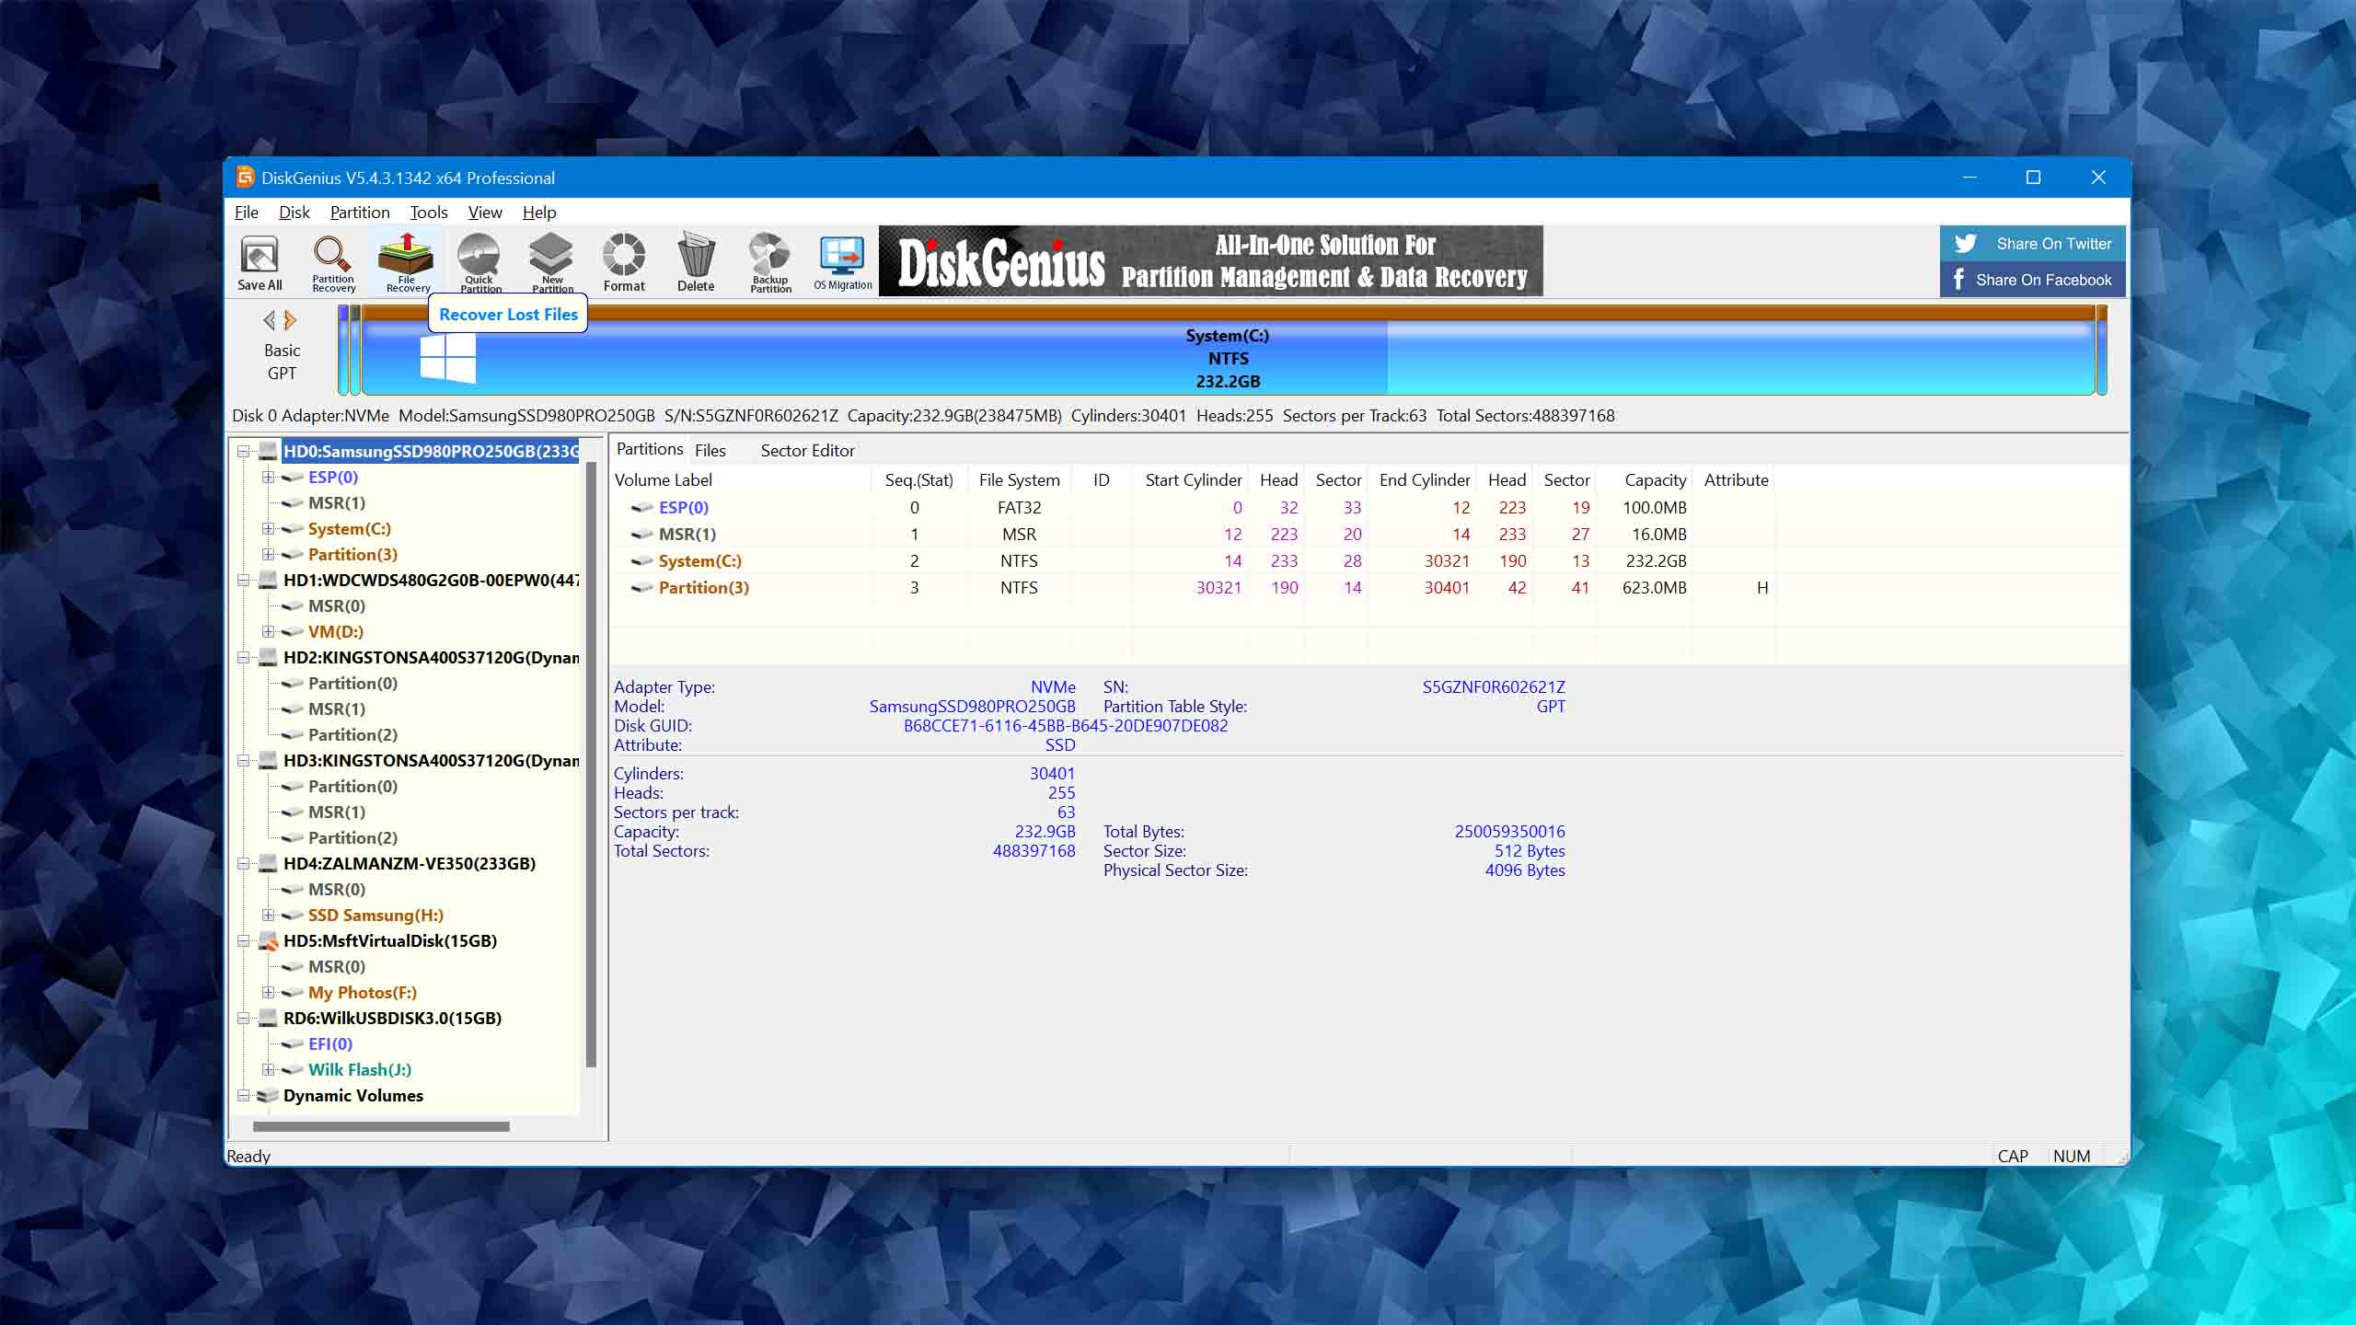The image size is (2356, 1325).
Task: Expand the System(C:) tree node
Action: click(268, 528)
